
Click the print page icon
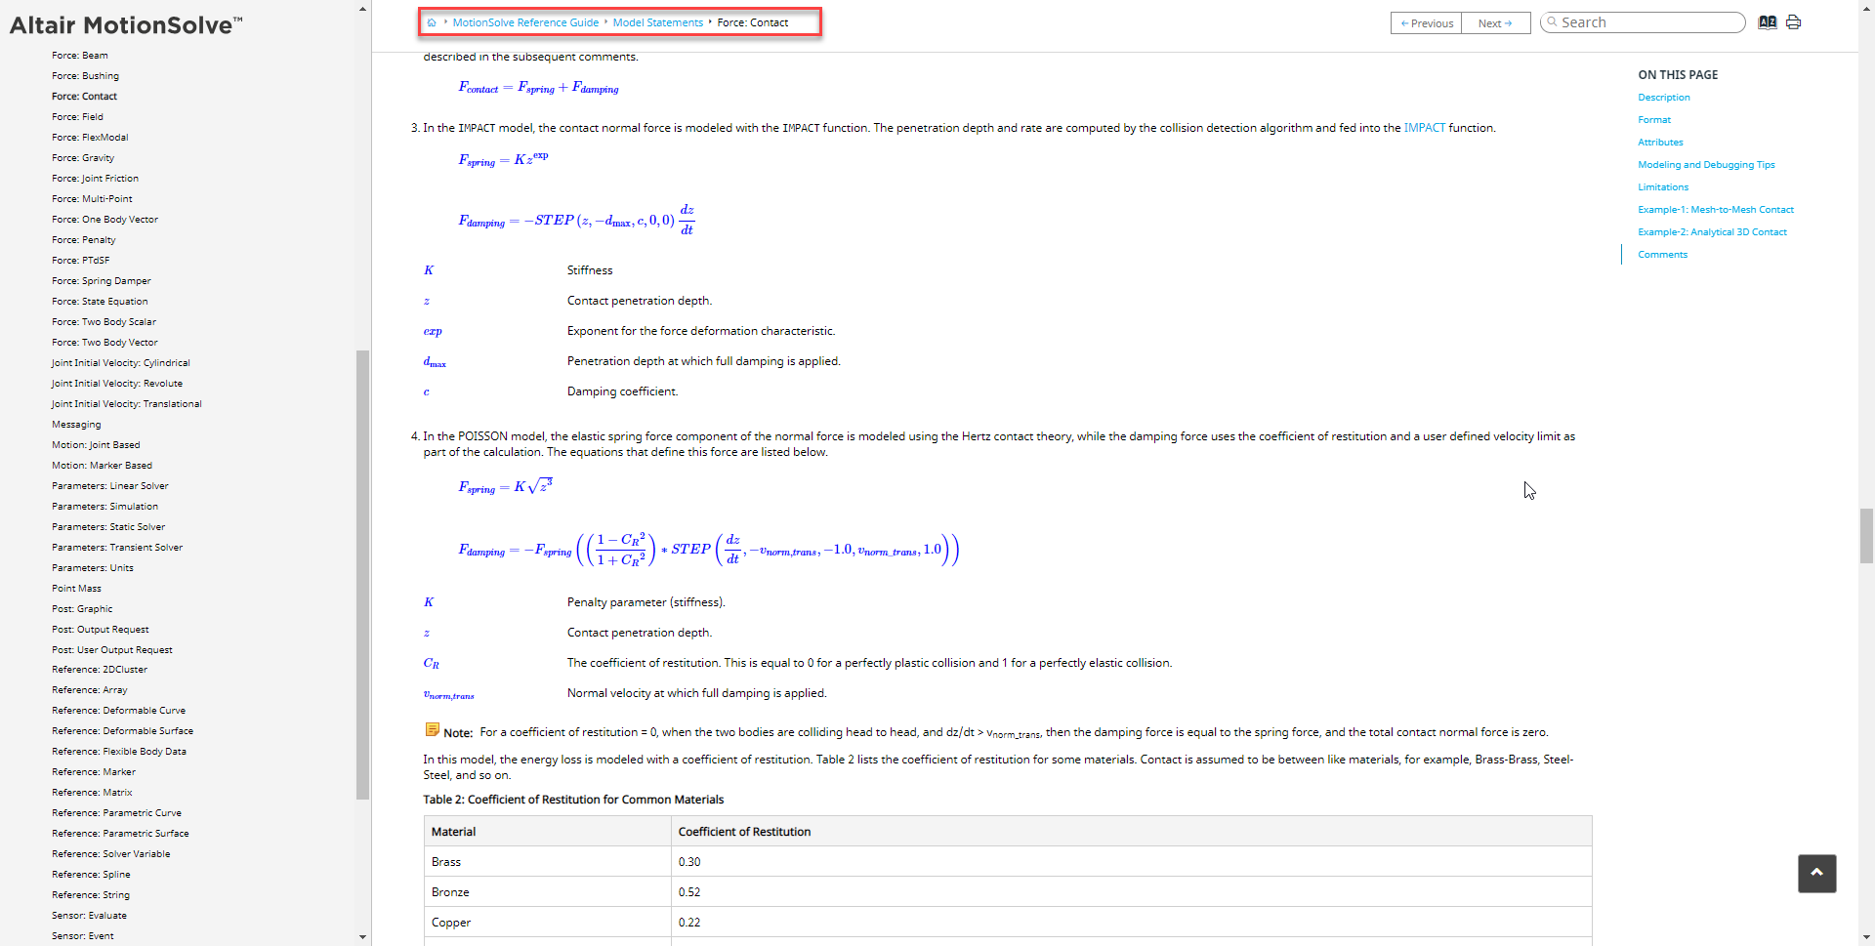1794,22
